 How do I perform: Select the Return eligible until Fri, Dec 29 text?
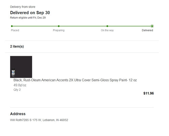28,18
